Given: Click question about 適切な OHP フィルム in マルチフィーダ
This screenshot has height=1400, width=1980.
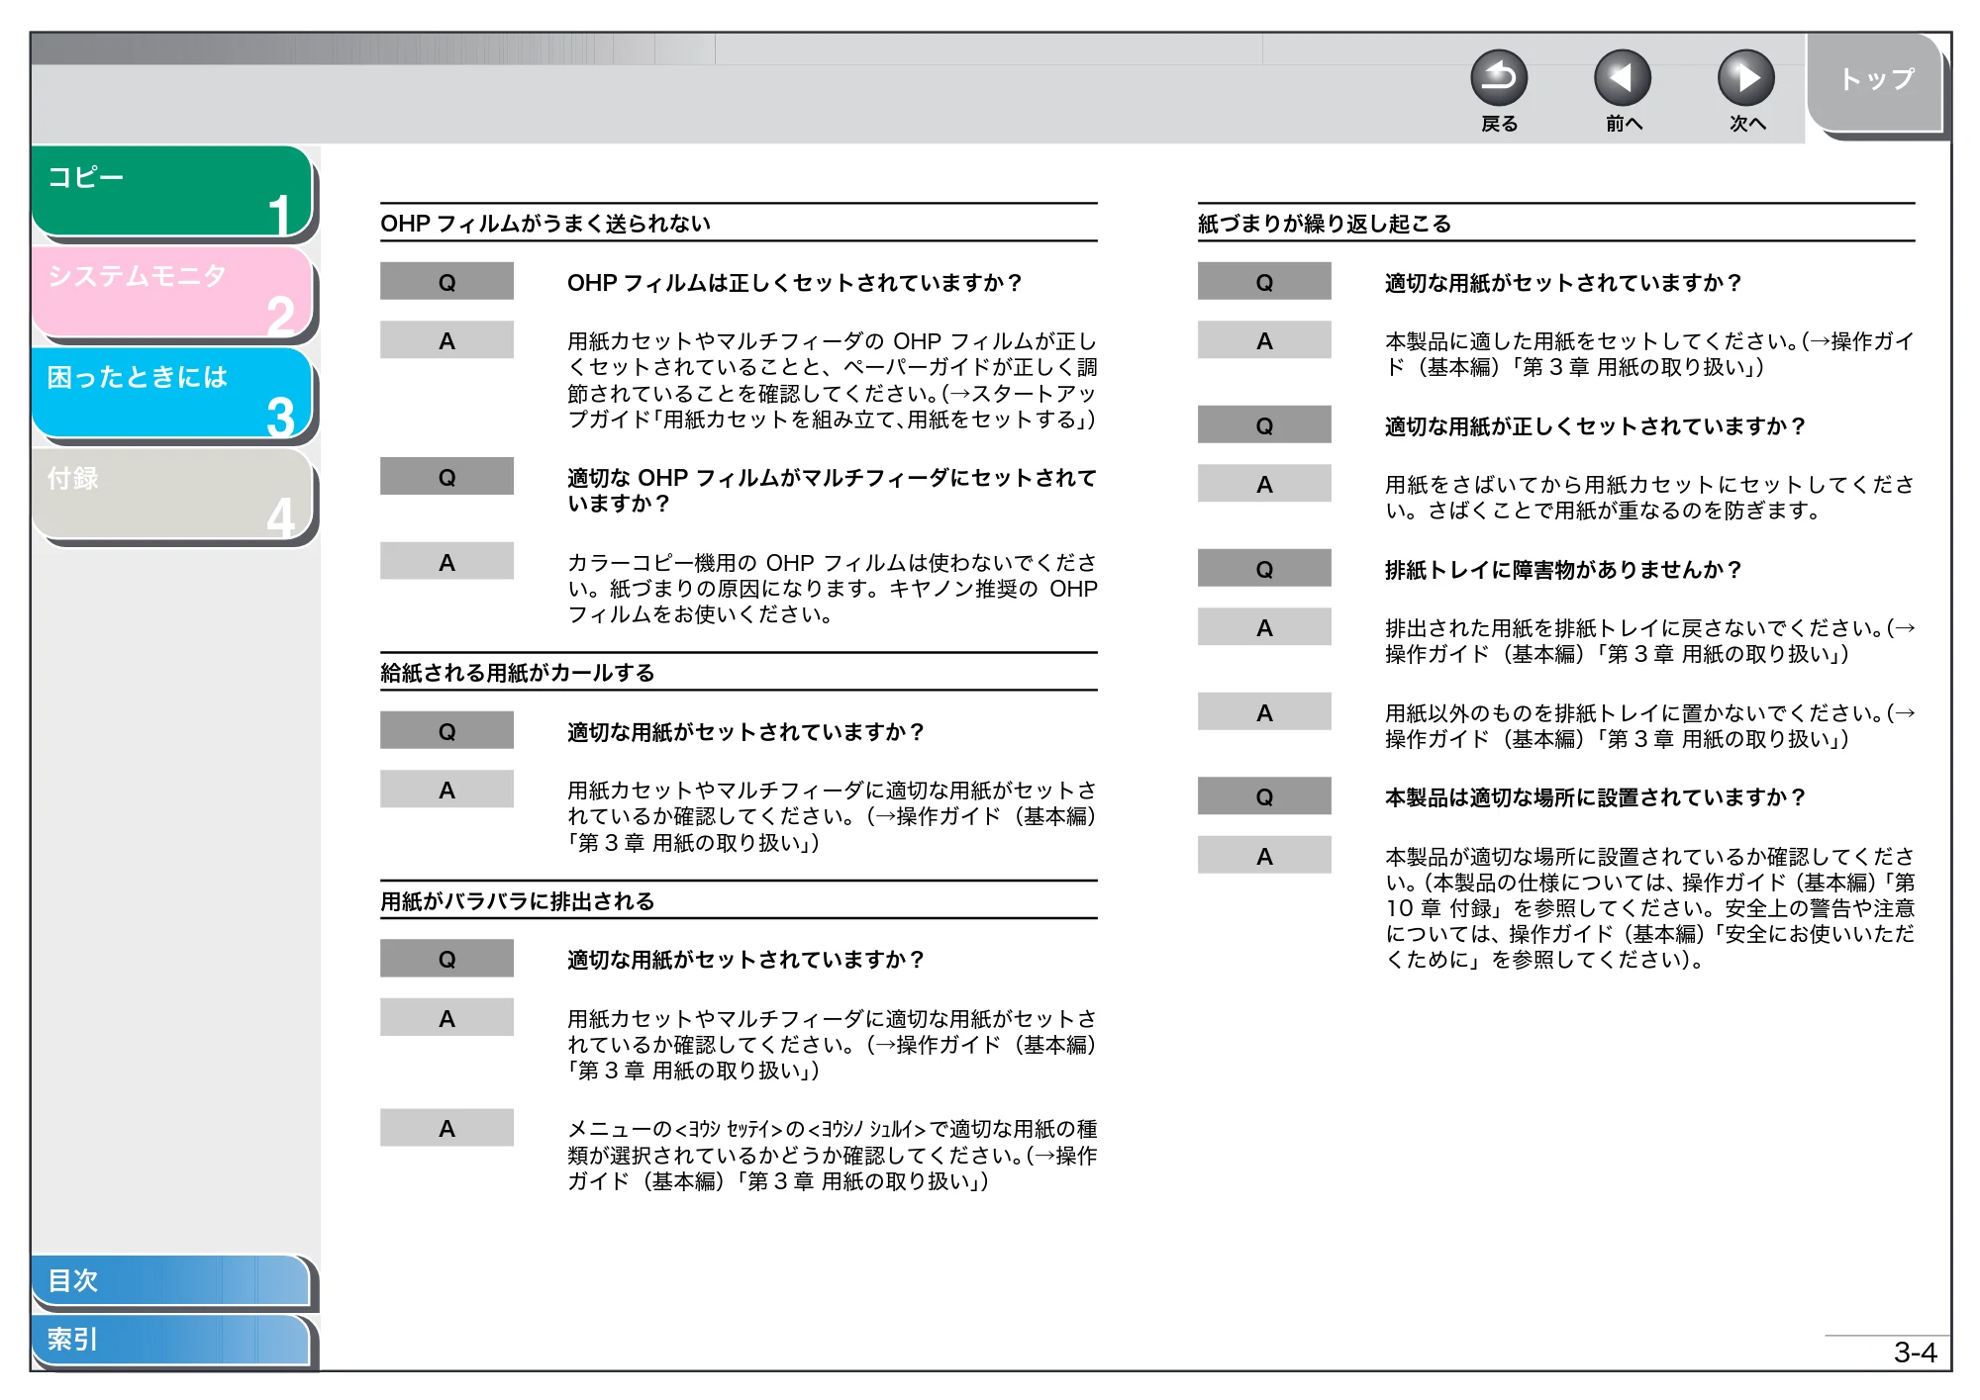Looking at the screenshot, I should click(x=832, y=491).
